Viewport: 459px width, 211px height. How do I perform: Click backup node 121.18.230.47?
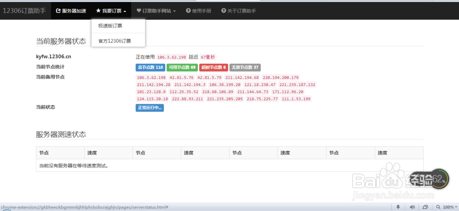click(x=260, y=85)
